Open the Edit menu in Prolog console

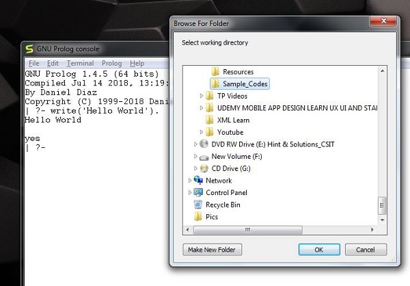point(53,64)
